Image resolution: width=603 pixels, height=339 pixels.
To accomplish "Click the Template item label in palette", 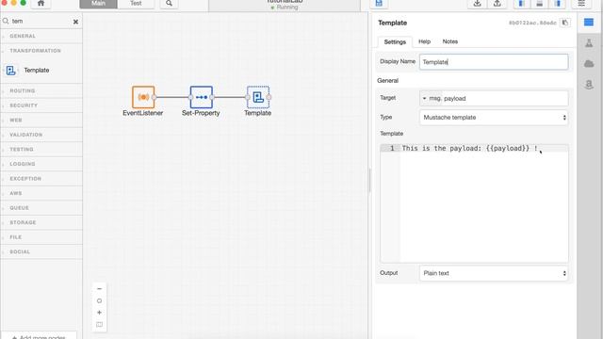I will click(x=37, y=71).
